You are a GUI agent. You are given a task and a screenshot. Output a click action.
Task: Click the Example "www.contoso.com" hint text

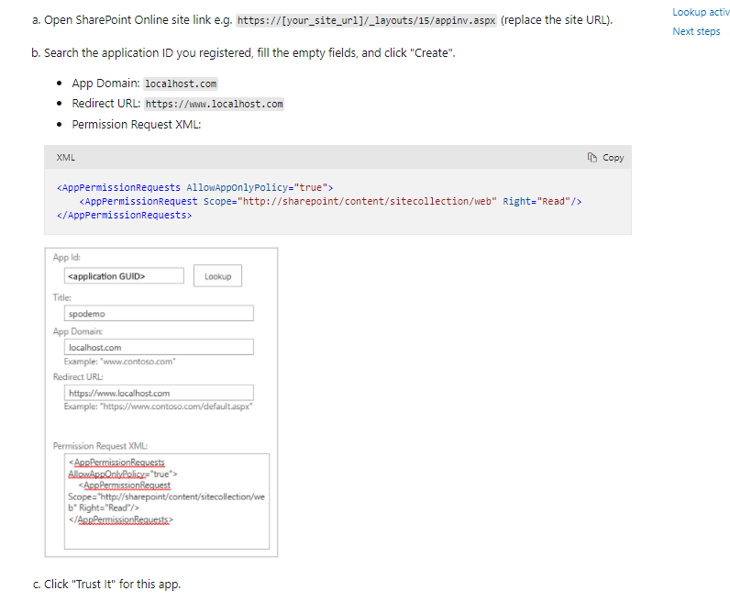(x=119, y=362)
